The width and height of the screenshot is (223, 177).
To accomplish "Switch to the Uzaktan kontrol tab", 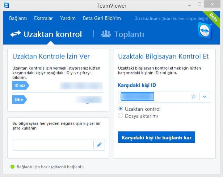I will tap(46, 34).
